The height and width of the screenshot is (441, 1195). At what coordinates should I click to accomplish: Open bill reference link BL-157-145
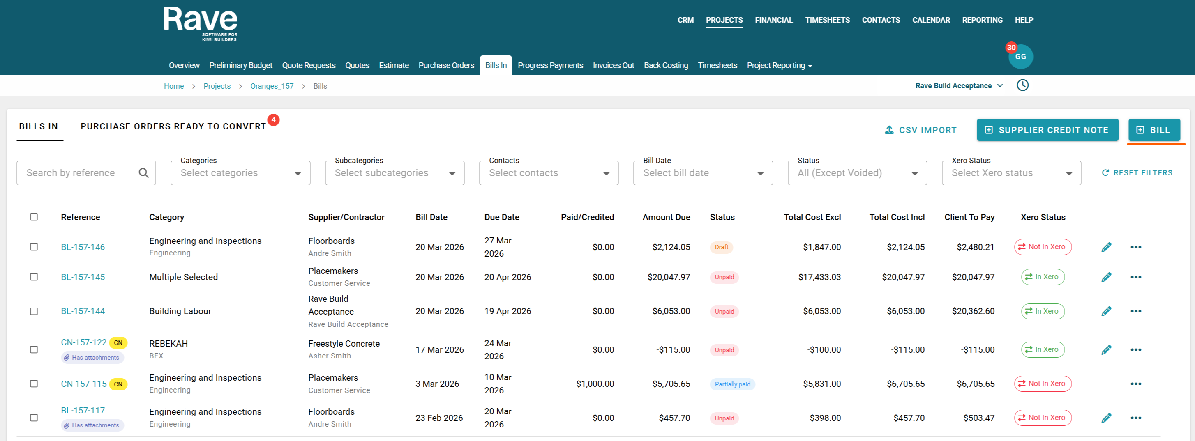click(x=83, y=277)
